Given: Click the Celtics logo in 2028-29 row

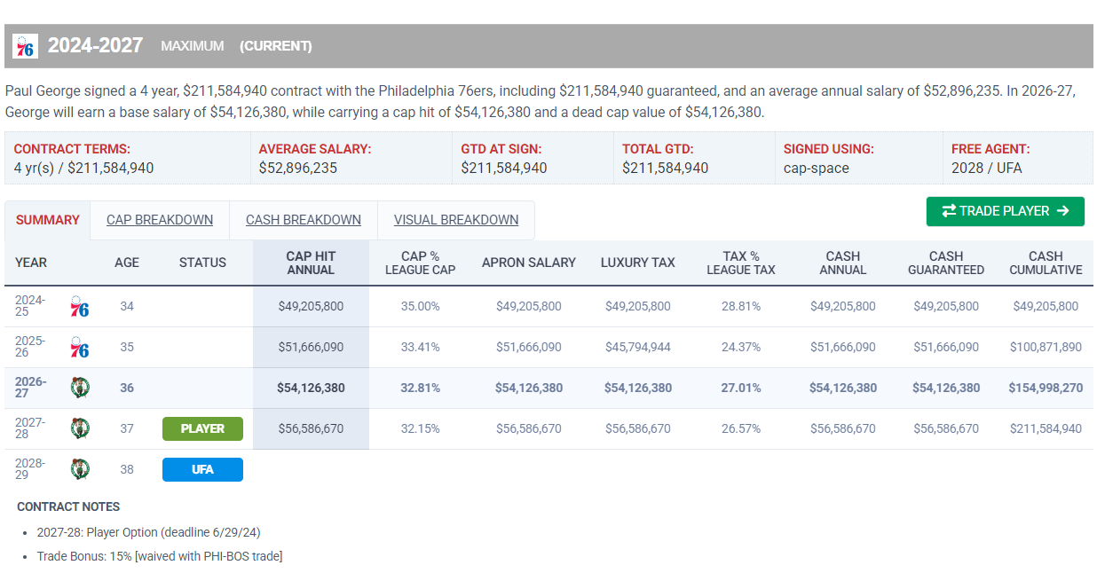Looking at the screenshot, I should click(80, 469).
